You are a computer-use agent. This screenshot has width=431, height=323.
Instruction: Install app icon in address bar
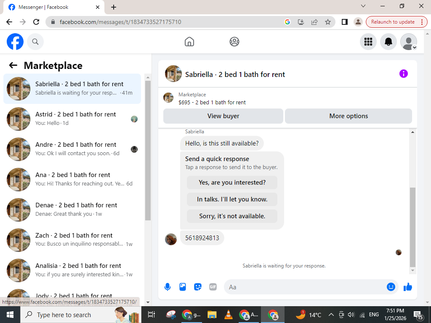click(x=301, y=22)
